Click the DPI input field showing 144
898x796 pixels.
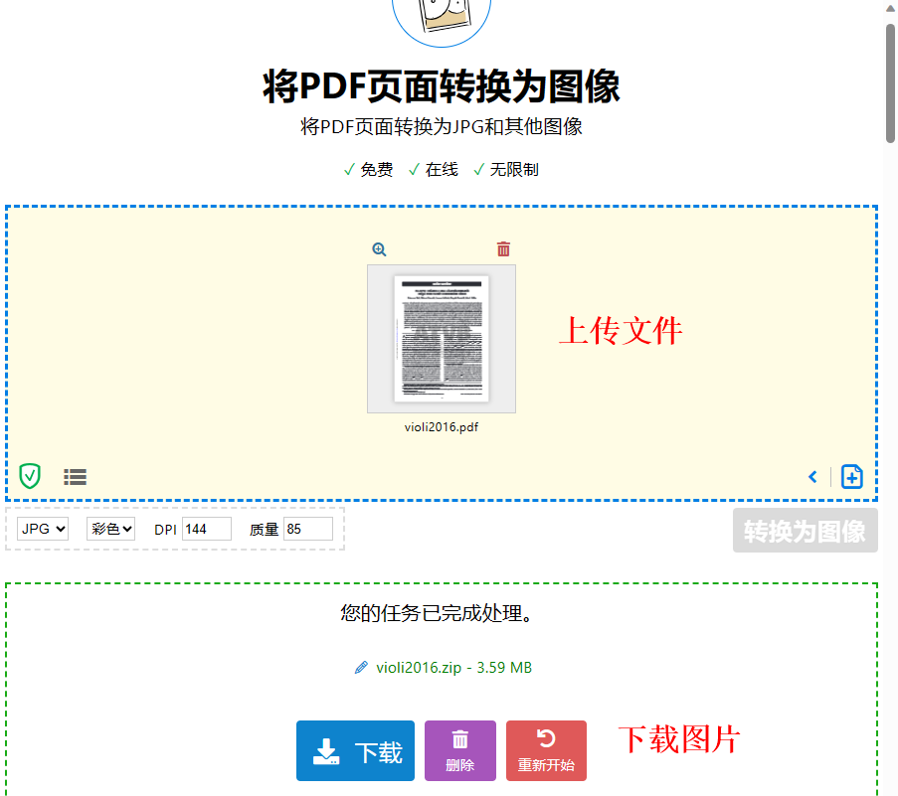(x=207, y=529)
